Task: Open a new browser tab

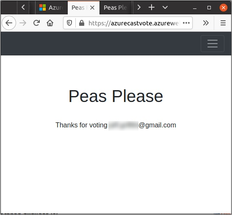Action: [152, 7]
